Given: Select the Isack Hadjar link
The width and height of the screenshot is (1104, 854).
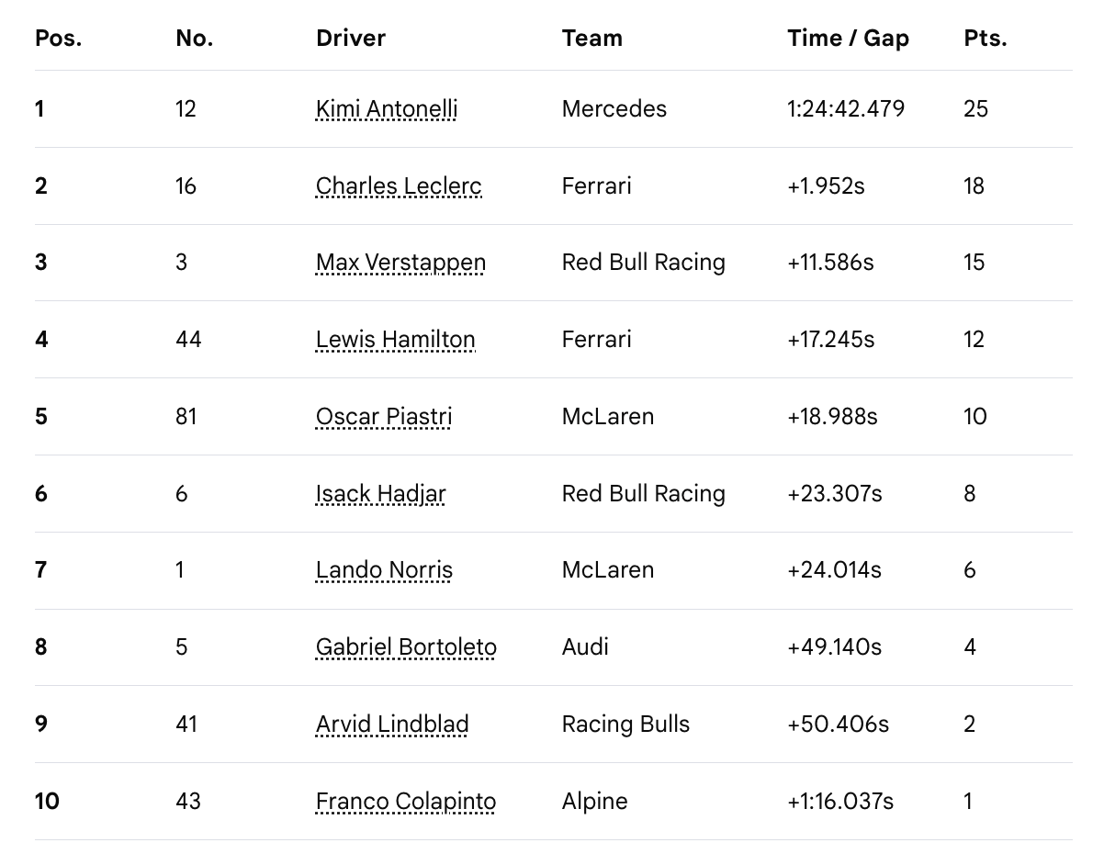Looking at the screenshot, I should point(381,494).
